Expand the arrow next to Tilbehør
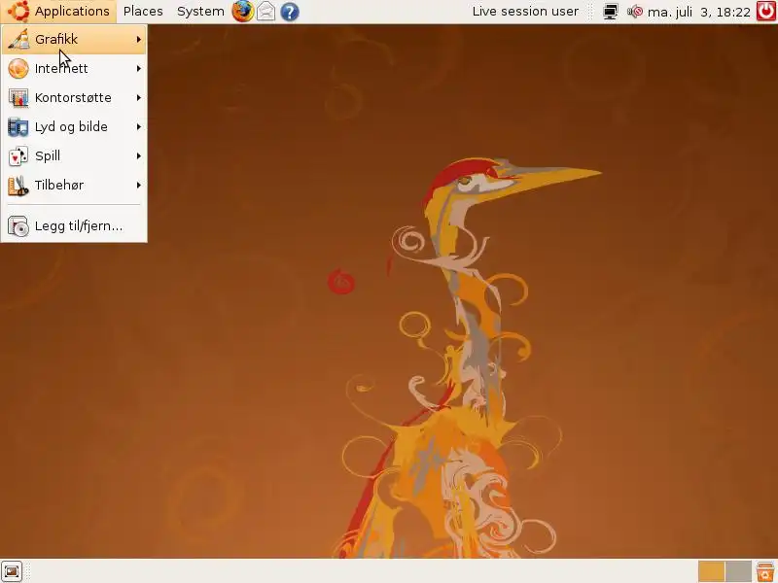This screenshot has height=583, width=778. pos(139,186)
